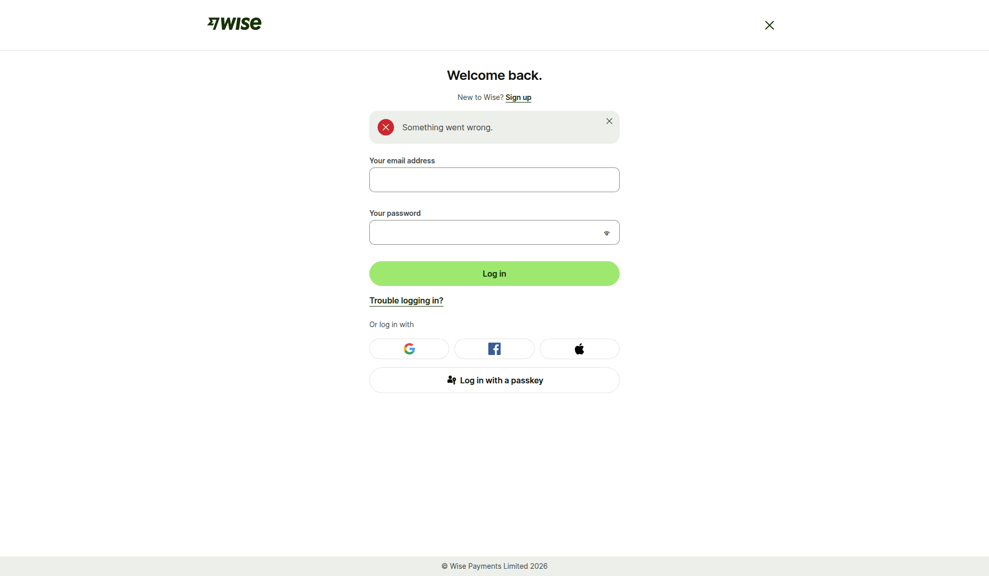
Task: Click "Your email address" label
Action: pos(402,161)
